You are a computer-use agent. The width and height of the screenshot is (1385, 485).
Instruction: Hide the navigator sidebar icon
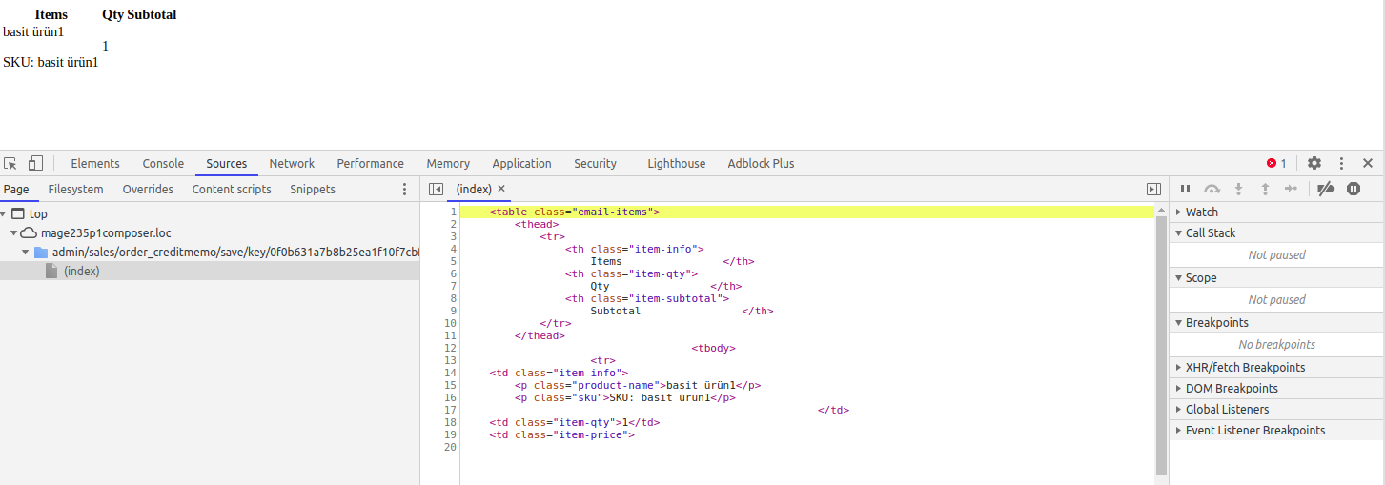[x=436, y=189]
